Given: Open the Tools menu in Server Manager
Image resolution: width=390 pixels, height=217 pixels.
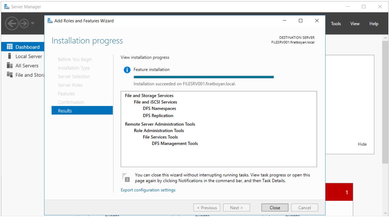Looking at the screenshot, I should (336, 24).
